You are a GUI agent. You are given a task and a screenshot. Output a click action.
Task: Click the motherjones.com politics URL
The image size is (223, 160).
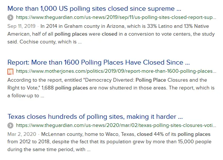pyautogui.click(x=116, y=71)
